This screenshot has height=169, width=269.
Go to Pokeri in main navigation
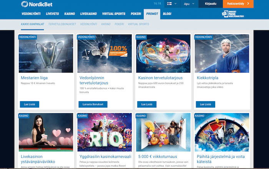coord(136,14)
